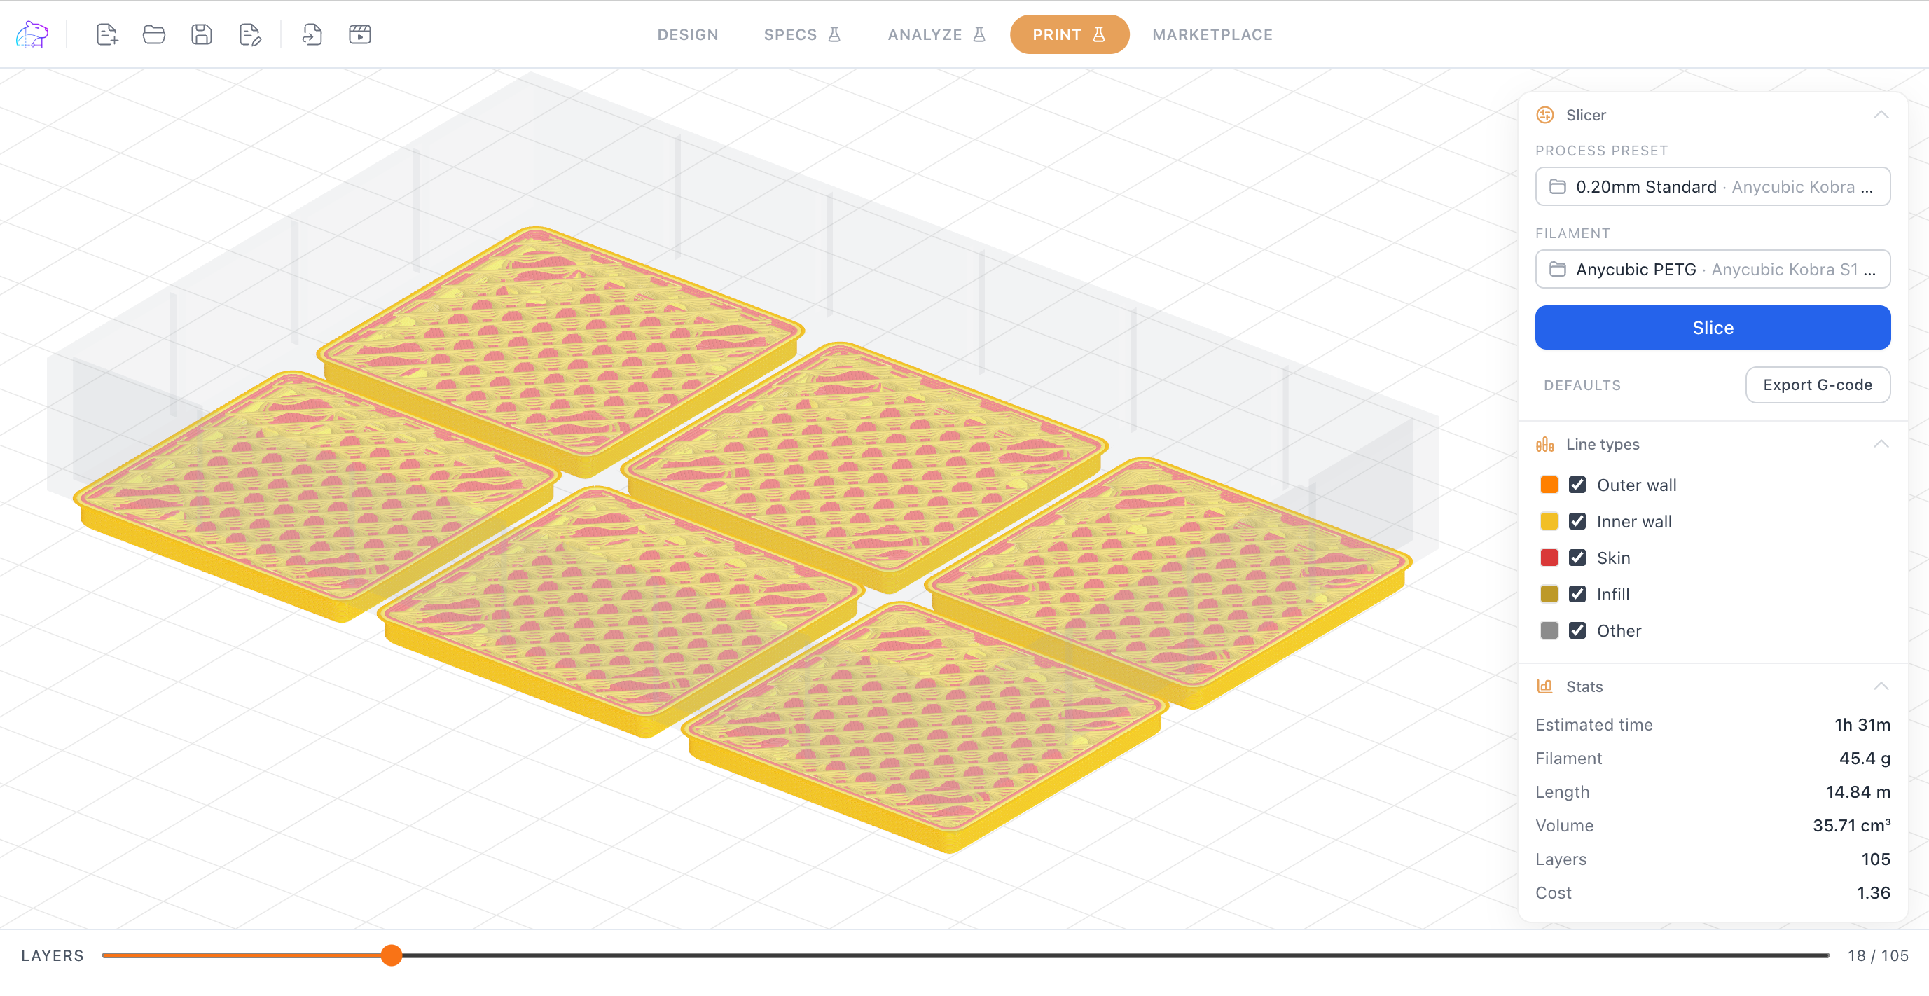This screenshot has height=996, width=1929.
Task: Collapse the Line types section
Action: click(x=1881, y=444)
